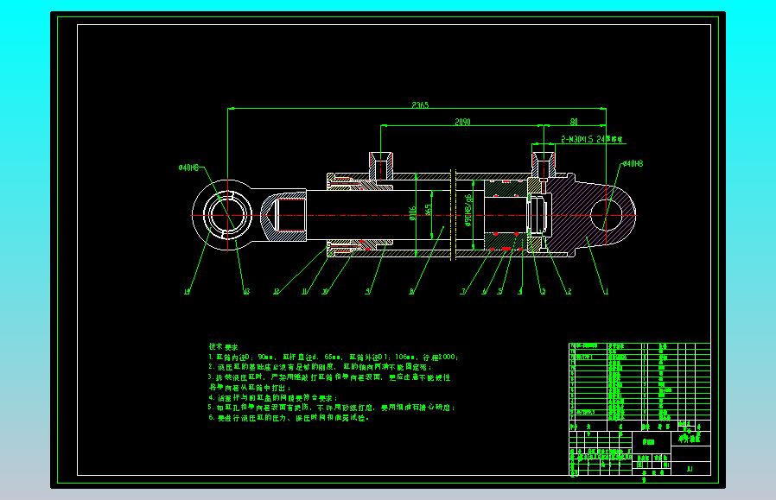Select part balloon number 14

(x=187, y=292)
